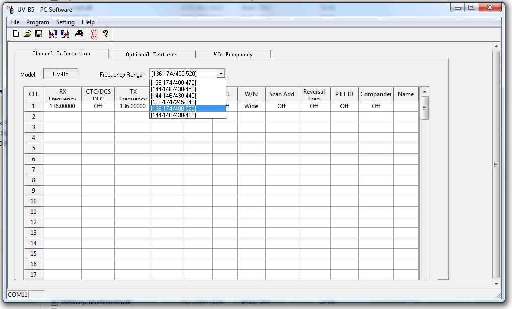Close the UV-B5 PC Software window
This screenshot has width=512, height=309.
tap(490, 8)
